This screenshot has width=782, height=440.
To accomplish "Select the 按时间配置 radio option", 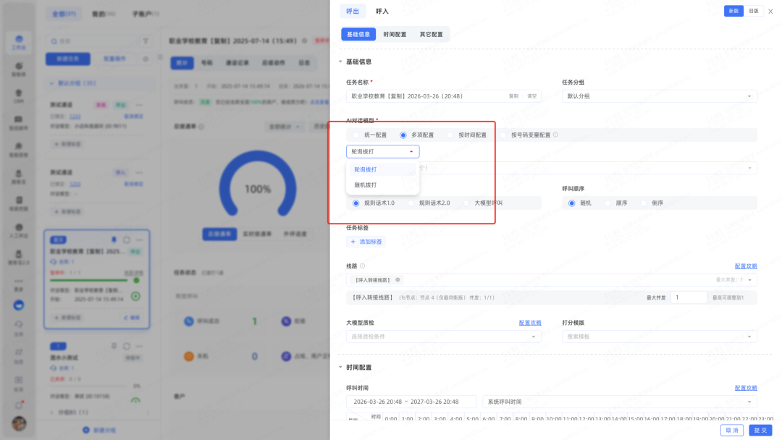I will tap(450, 135).
